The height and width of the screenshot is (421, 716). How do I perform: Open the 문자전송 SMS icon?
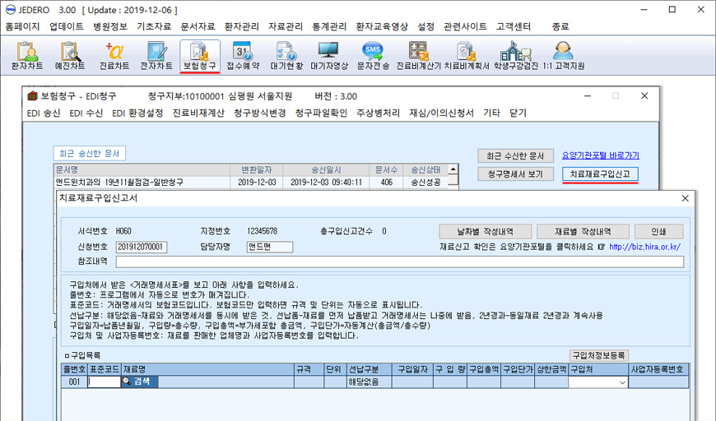point(373,56)
